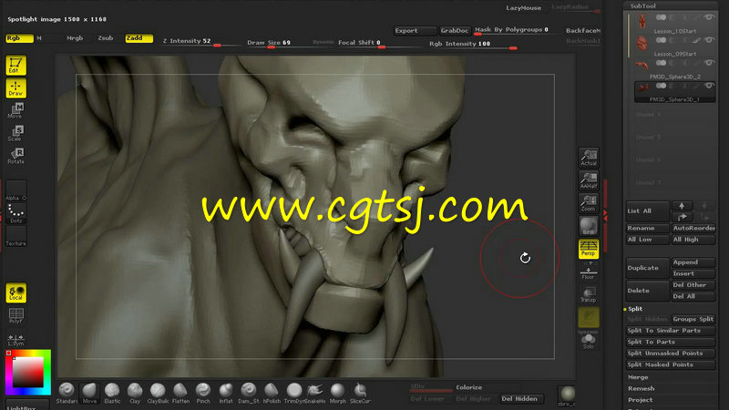Toggle L.Sym local symmetry
This screenshot has height=410, width=729.
[x=15, y=339]
